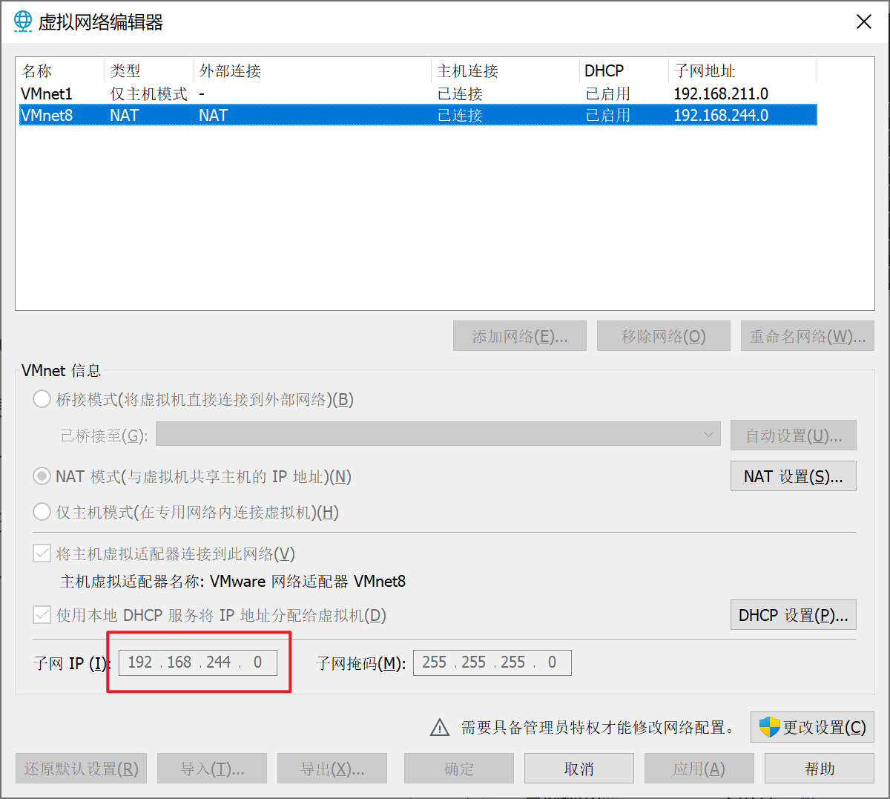Toggle the local DHCP service checkbox

tap(42, 615)
